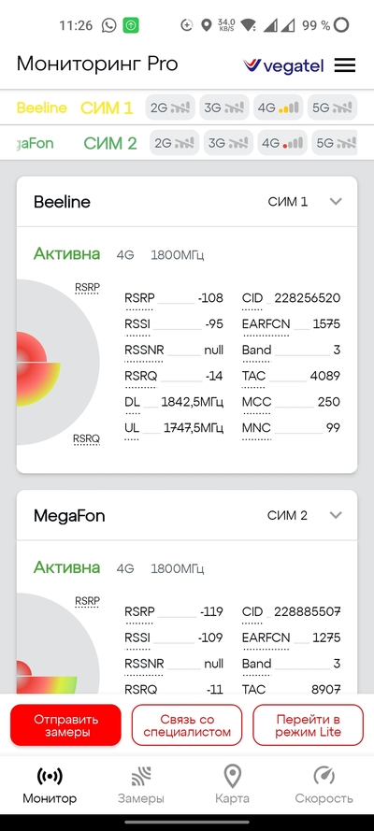This screenshot has width=374, height=831.
Task: Select 3G signal chip for СИМ 2
Action: [x=228, y=143]
